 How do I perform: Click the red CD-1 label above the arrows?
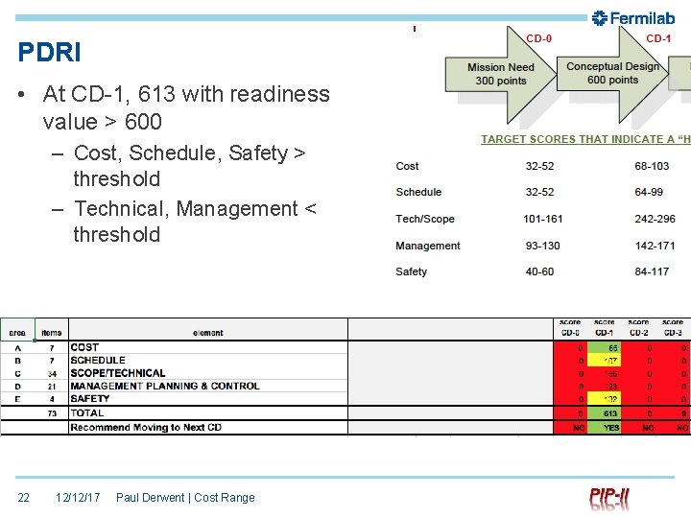[x=658, y=38]
